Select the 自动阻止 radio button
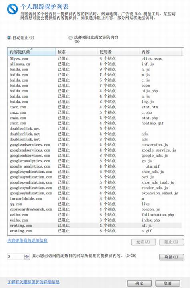This screenshot has width=190, height=288. (9, 38)
